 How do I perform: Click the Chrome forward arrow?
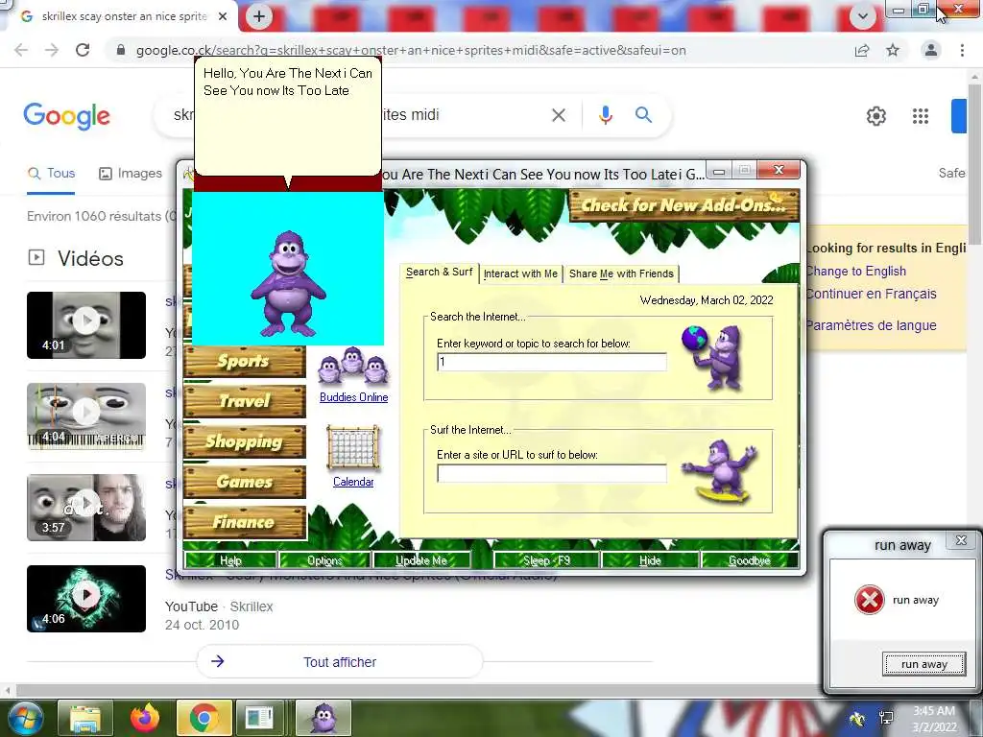click(x=52, y=50)
